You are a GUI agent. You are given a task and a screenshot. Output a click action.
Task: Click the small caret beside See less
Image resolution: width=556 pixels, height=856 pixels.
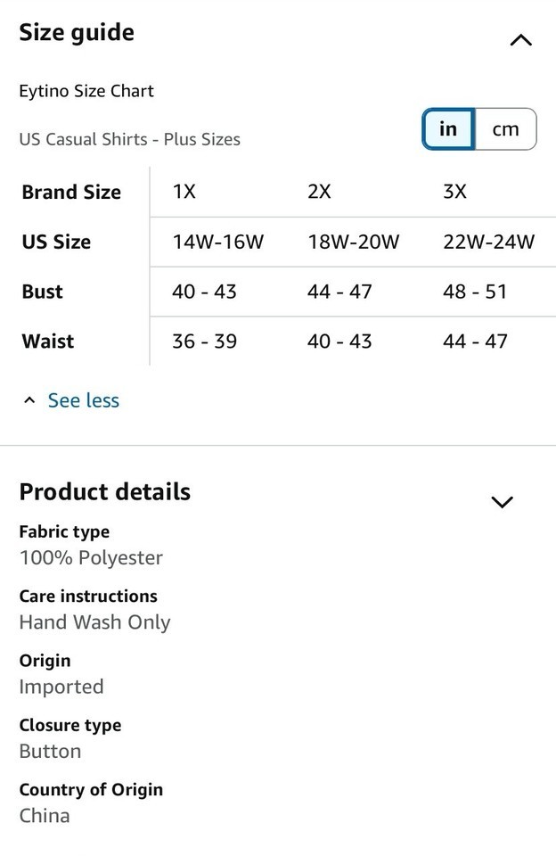pyautogui.click(x=29, y=400)
